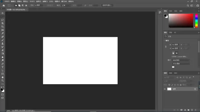200x112 pixels.
Task: Select the Gradient tool
Action: point(2,54)
